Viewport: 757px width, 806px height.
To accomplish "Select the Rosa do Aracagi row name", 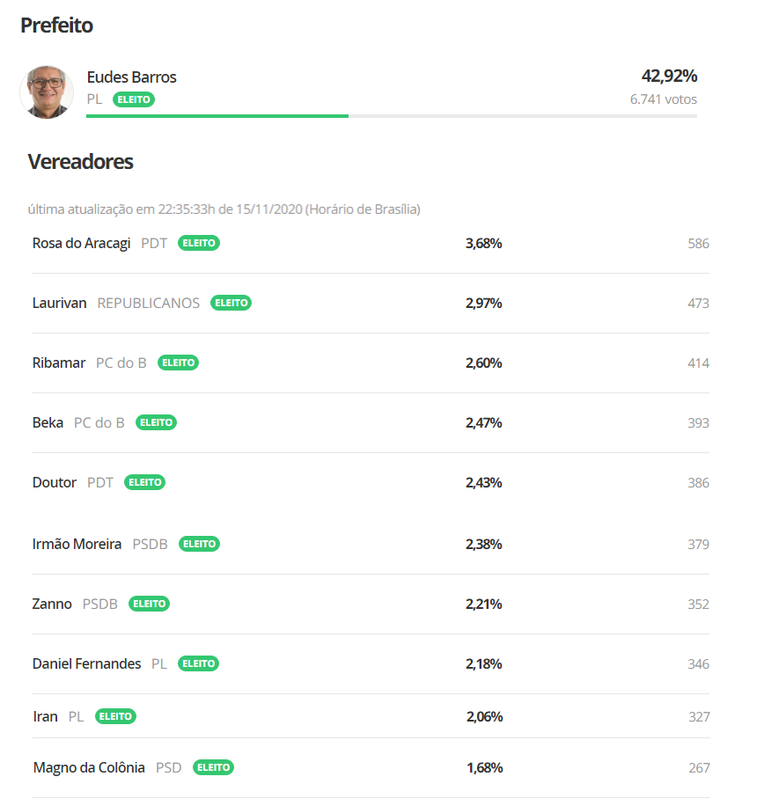I will 82,243.
